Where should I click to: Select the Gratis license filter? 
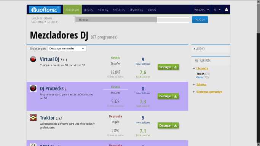199,77
